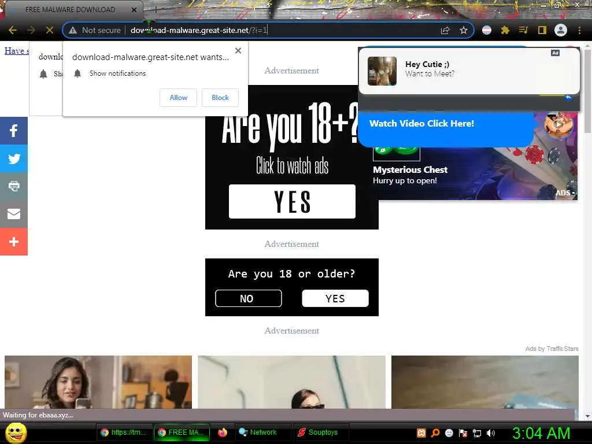The height and width of the screenshot is (444, 592).
Task: Switch to the 'https://tm...' Chrome taskbar window
Action: pyautogui.click(x=124, y=432)
